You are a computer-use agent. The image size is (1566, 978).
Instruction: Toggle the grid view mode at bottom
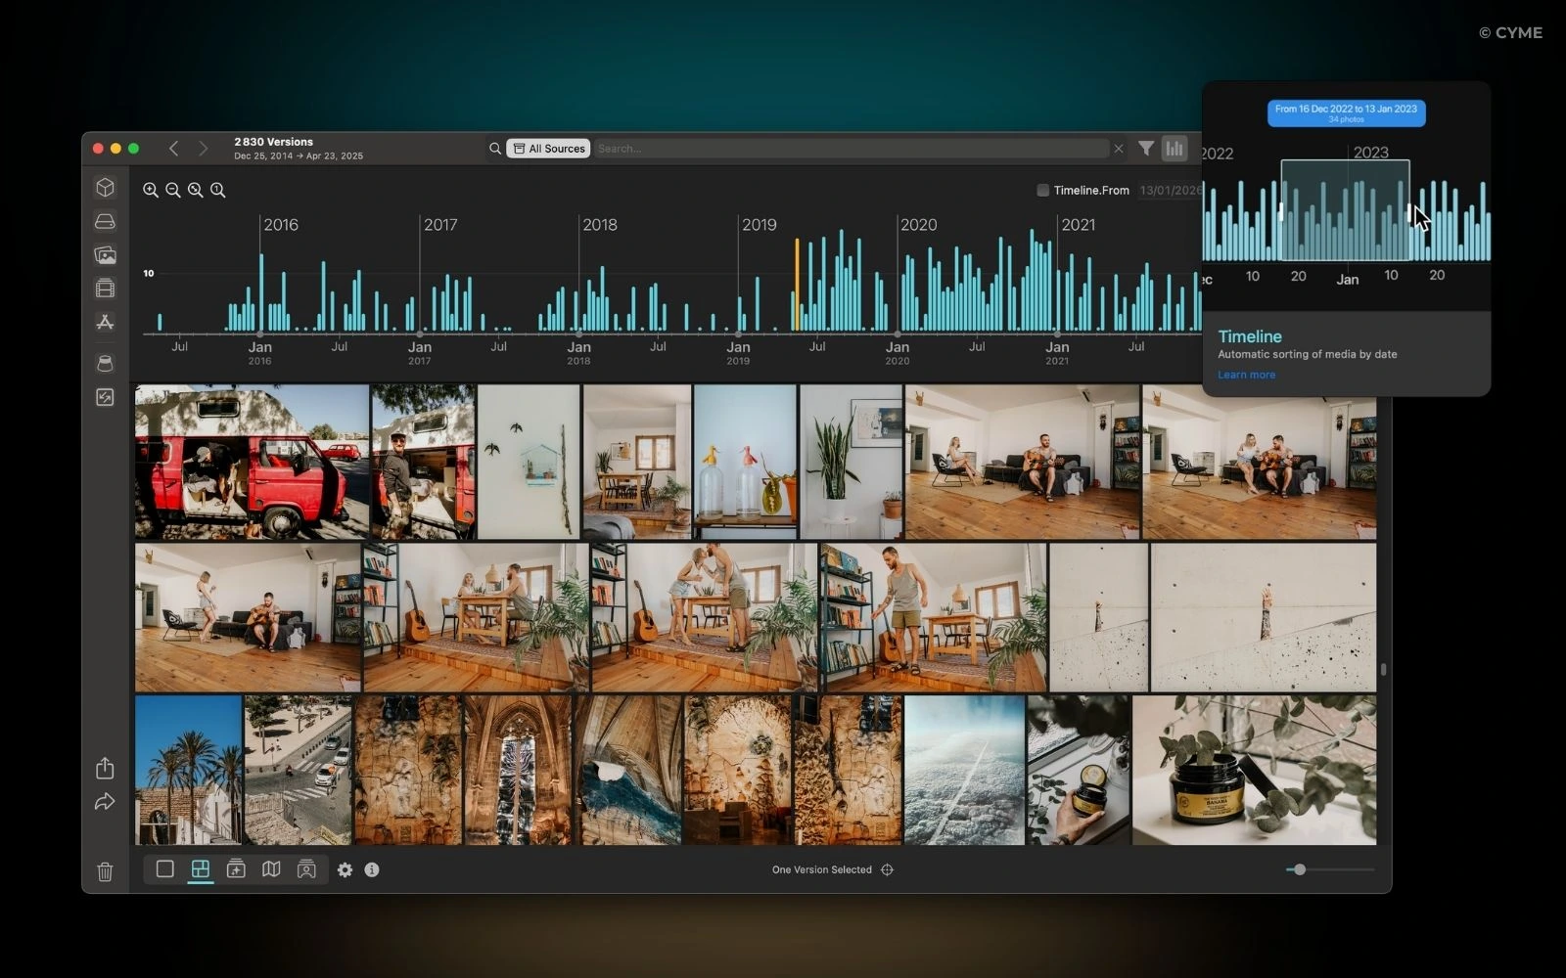200,868
